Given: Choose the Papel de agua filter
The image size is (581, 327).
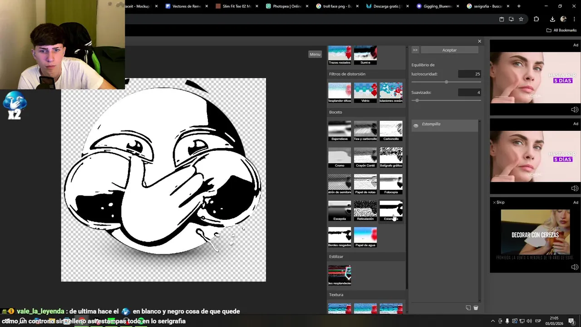Looking at the screenshot, I should point(365,237).
